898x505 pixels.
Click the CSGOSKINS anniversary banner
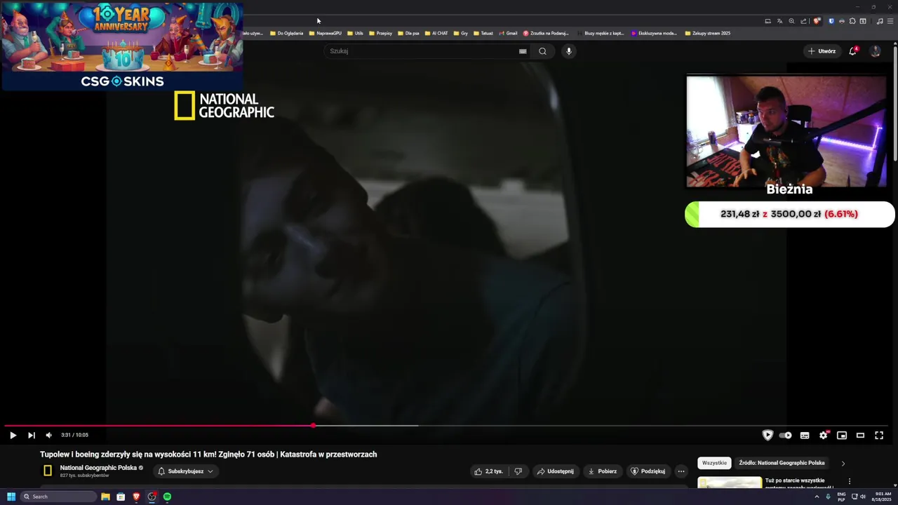pos(122,46)
